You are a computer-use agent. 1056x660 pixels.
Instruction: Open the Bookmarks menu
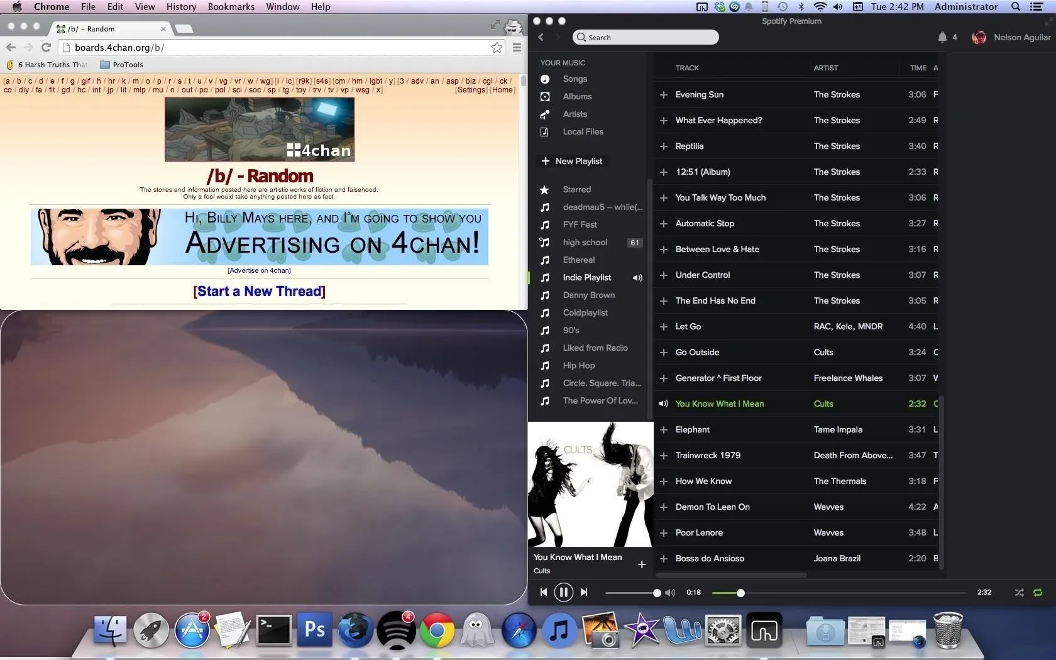[x=231, y=6]
